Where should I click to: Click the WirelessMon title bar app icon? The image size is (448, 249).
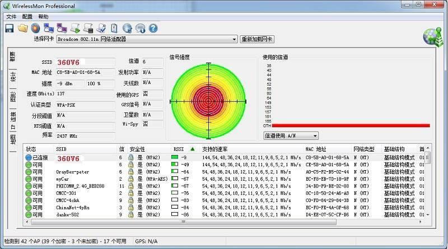pyautogui.click(x=6, y=6)
